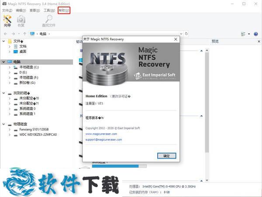Select 系统磁盘 0 entry
The image size is (262, 197).
click(x=28, y=109)
